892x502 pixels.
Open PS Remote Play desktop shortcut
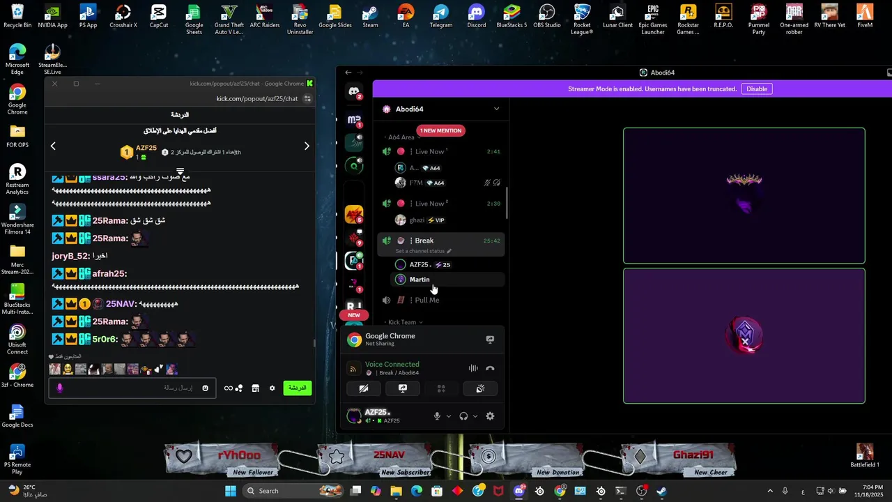(x=17, y=460)
